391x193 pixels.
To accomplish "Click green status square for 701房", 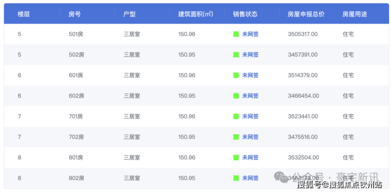I will (x=236, y=116).
